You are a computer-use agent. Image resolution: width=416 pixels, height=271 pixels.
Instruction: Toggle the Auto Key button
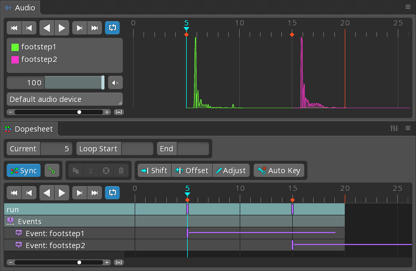click(x=278, y=171)
